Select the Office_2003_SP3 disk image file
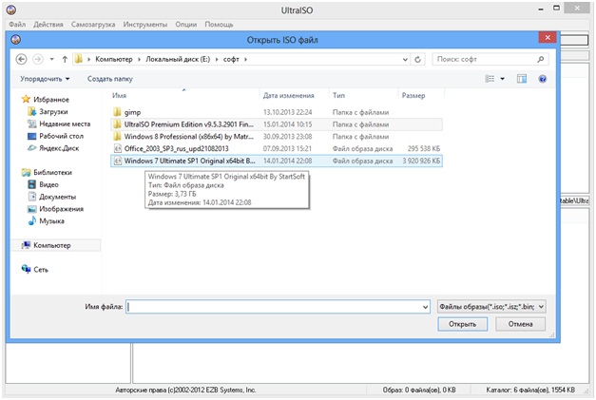596x400 pixels. point(277,149)
